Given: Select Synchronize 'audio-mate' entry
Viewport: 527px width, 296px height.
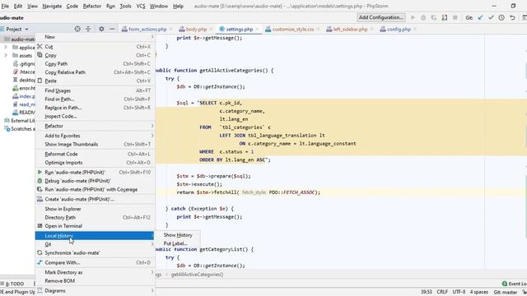Looking at the screenshot, I should coord(95,252).
